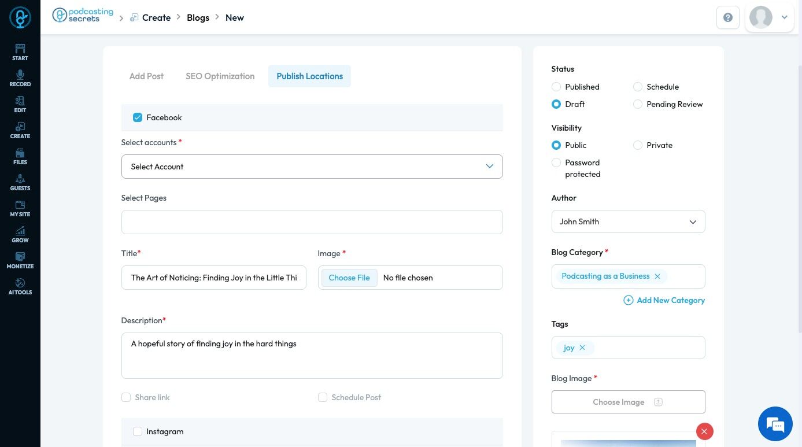
Task: Open the live chat widget
Action: [775, 424]
